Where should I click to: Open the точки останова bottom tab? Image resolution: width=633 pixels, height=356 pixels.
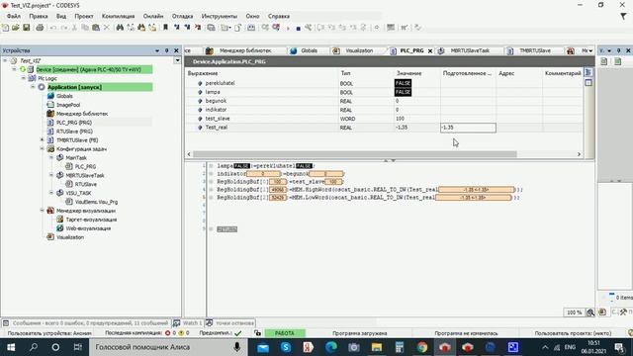(x=230, y=323)
